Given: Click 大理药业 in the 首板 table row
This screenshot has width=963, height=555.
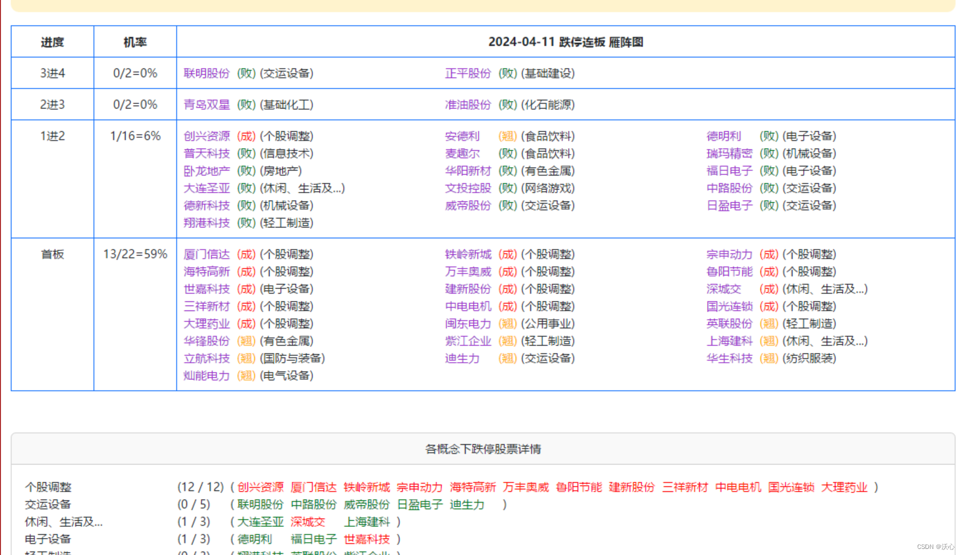Looking at the screenshot, I should tap(207, 323).
